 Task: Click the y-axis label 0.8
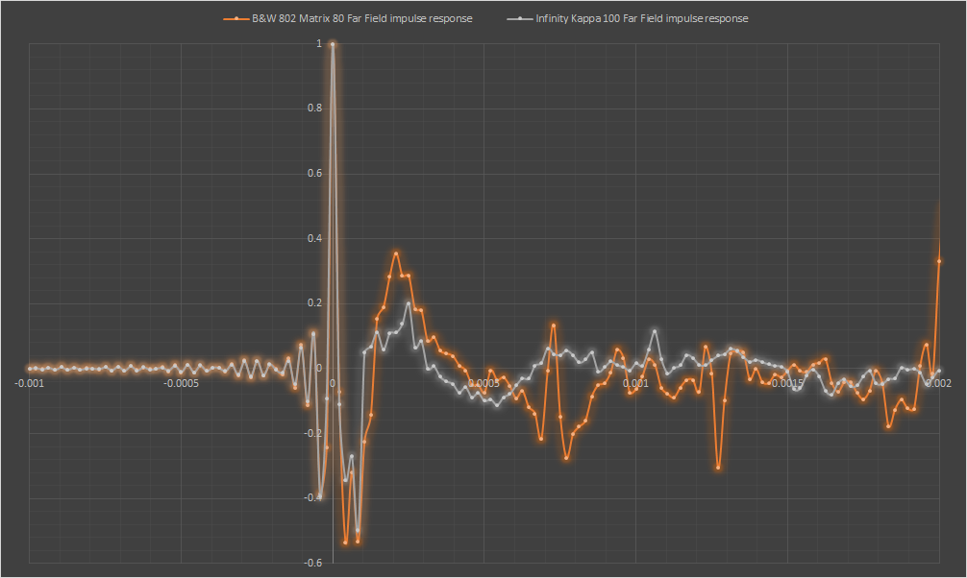[314, 108]
